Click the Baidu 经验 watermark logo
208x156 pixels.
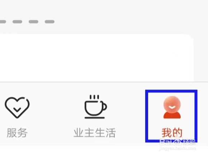[178, 142]
